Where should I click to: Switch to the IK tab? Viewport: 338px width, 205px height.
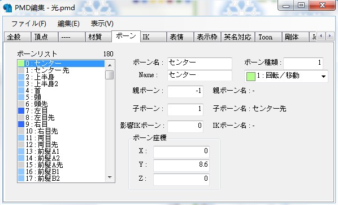(x=154, y=37)
